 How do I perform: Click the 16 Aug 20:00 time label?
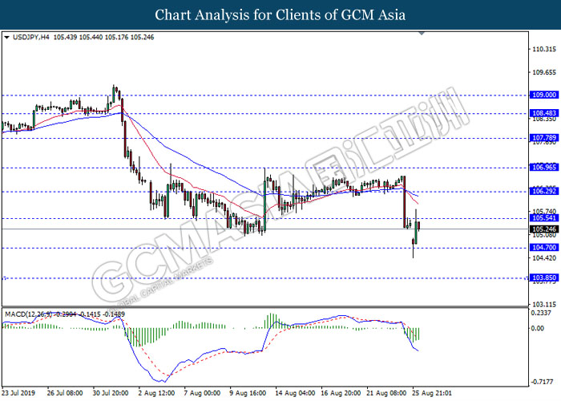[341, 393]
